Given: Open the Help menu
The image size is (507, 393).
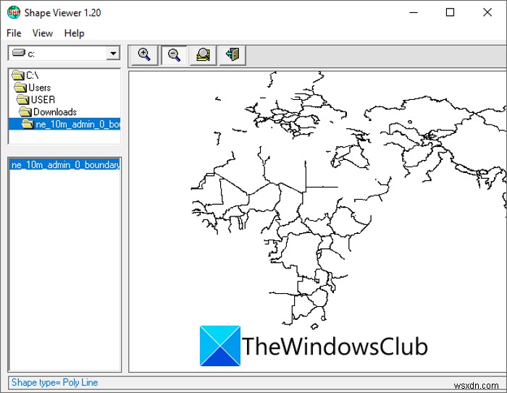Looking at the screenshot, I should coord(74,33).
